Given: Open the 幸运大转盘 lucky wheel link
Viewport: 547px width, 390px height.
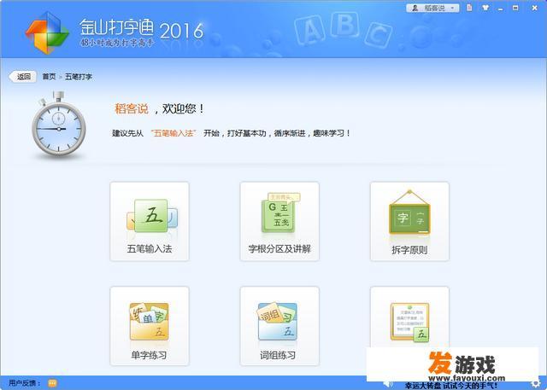Looking at the screenshot, I should (x=451, y=386).
